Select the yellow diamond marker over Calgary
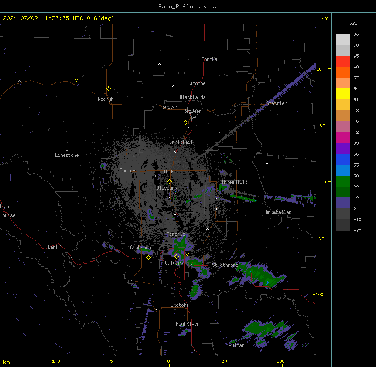 (177, 257)
